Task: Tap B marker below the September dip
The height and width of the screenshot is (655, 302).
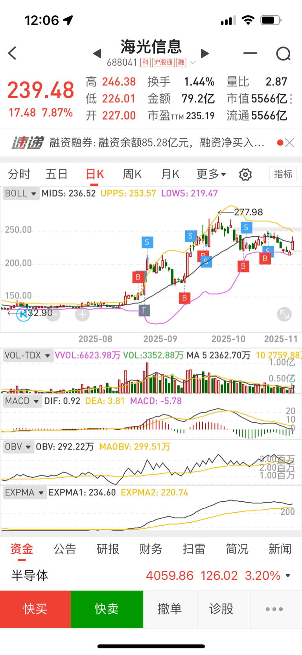Action: coord(184,298)
